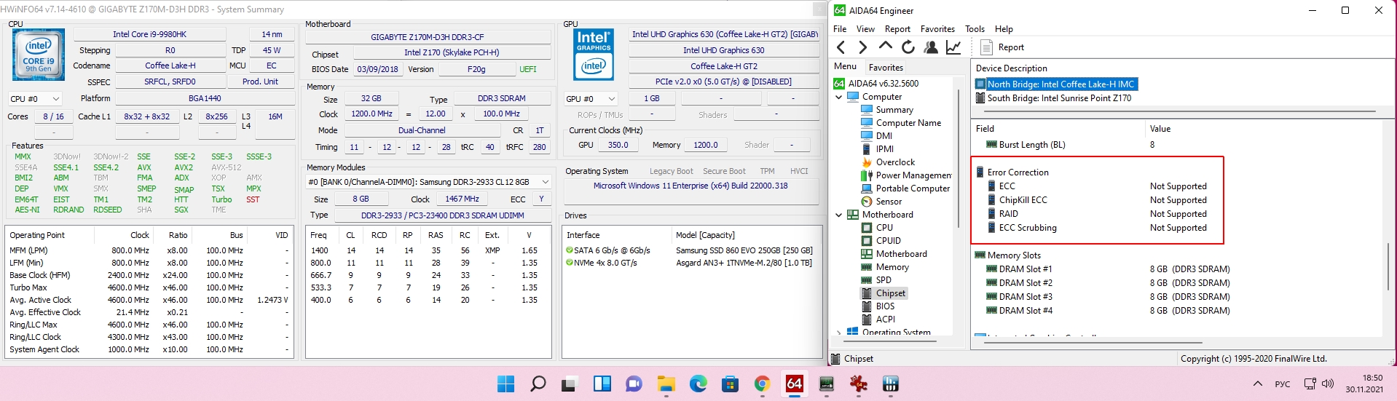
Task: Click the Intel Core i9 logo in HWiNFO
Action: point(39,55)
